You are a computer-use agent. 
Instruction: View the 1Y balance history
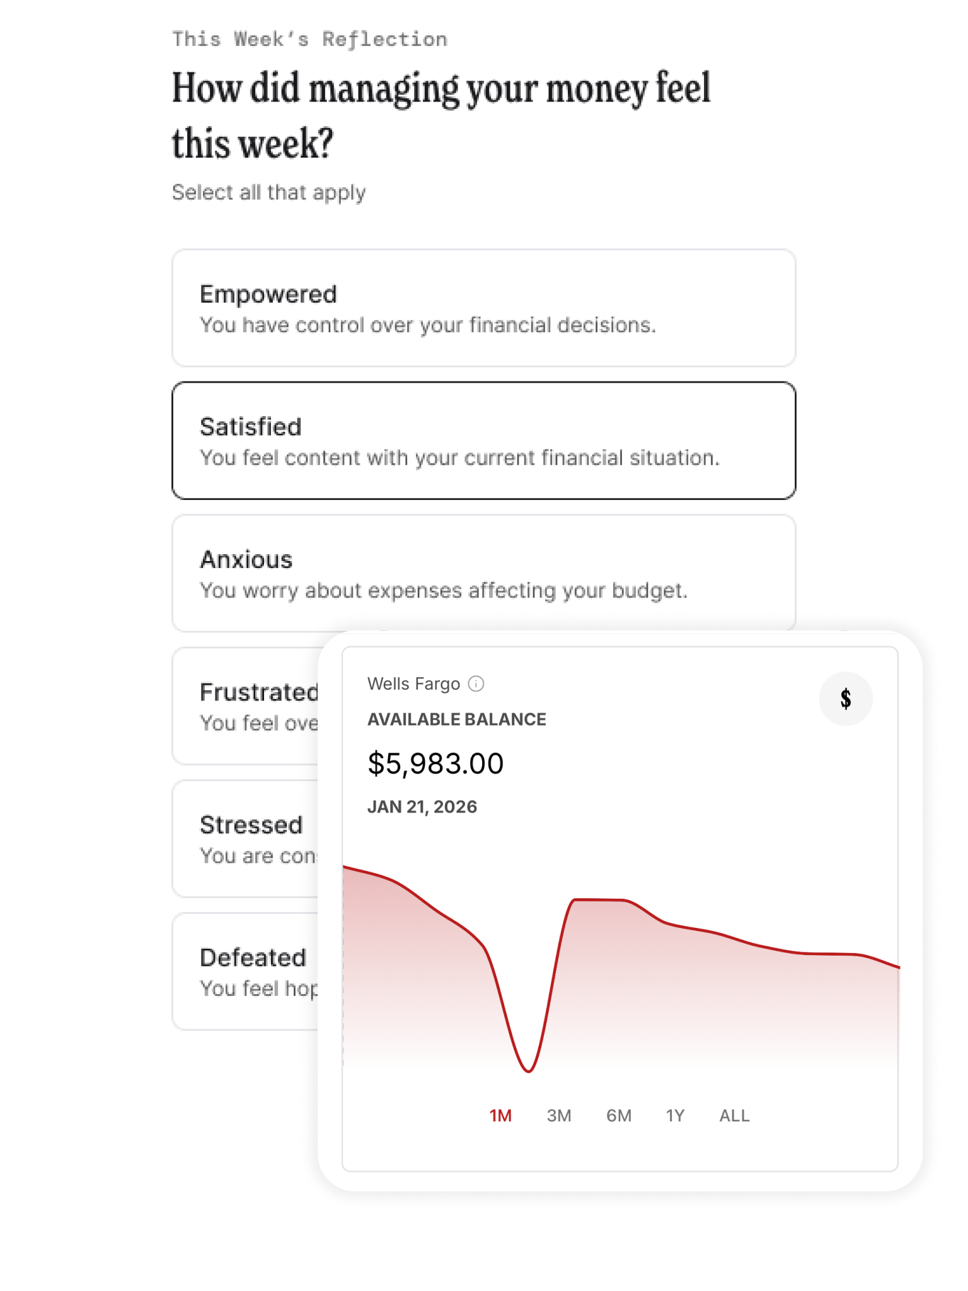pyautogui.click(x=675, y=1116)
